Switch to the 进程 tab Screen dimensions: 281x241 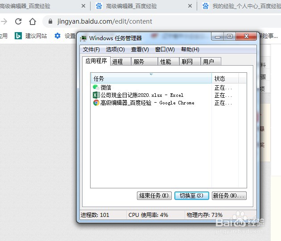pos(120,62)
